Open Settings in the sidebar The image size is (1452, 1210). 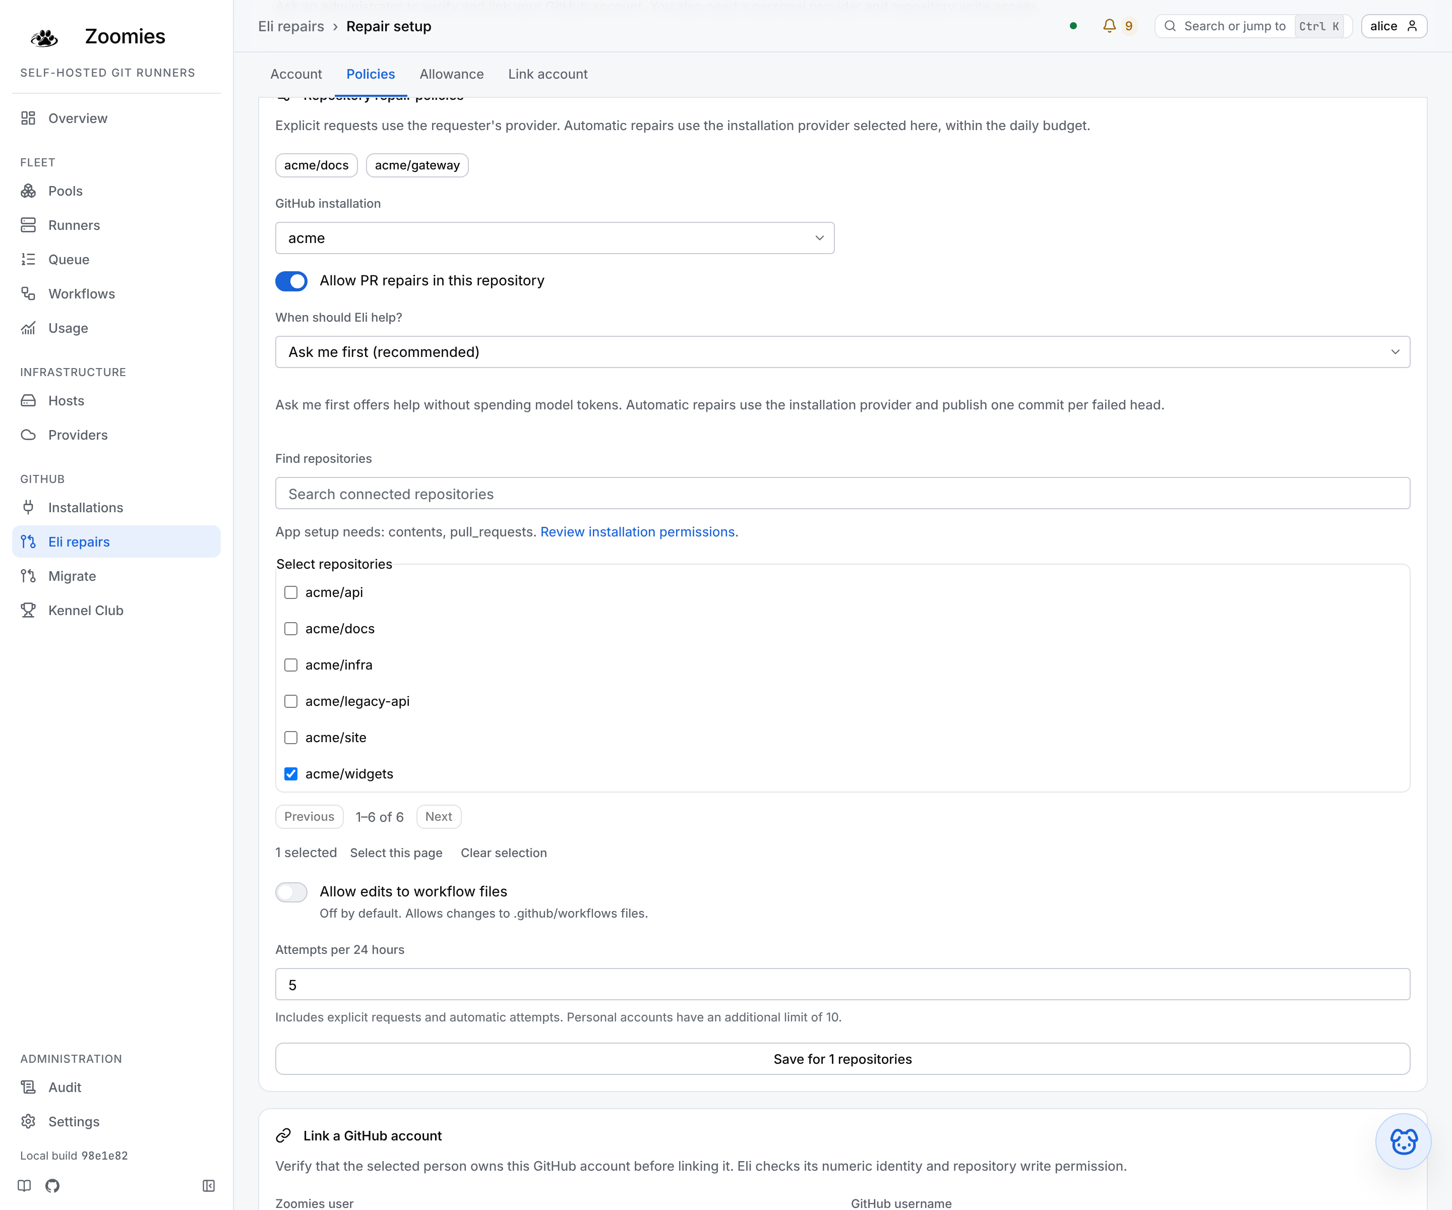pyautogui.click(x=116, y=1121)
